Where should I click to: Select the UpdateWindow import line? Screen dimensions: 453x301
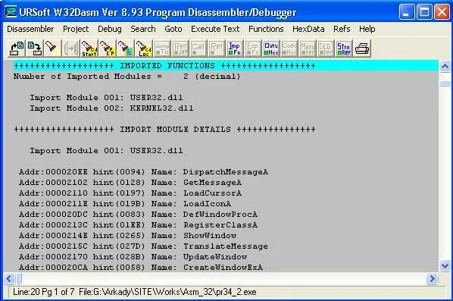click(x=133, y=257)
